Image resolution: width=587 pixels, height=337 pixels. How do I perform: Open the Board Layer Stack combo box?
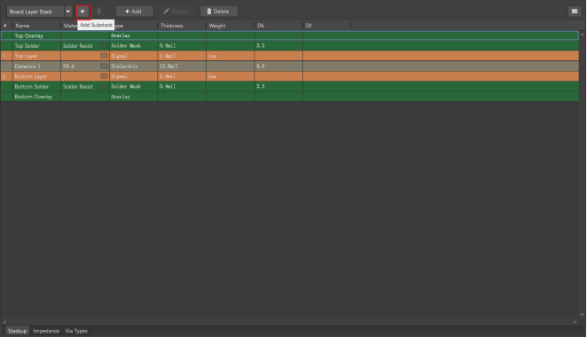pyautogui.click(x=35, y=12)
